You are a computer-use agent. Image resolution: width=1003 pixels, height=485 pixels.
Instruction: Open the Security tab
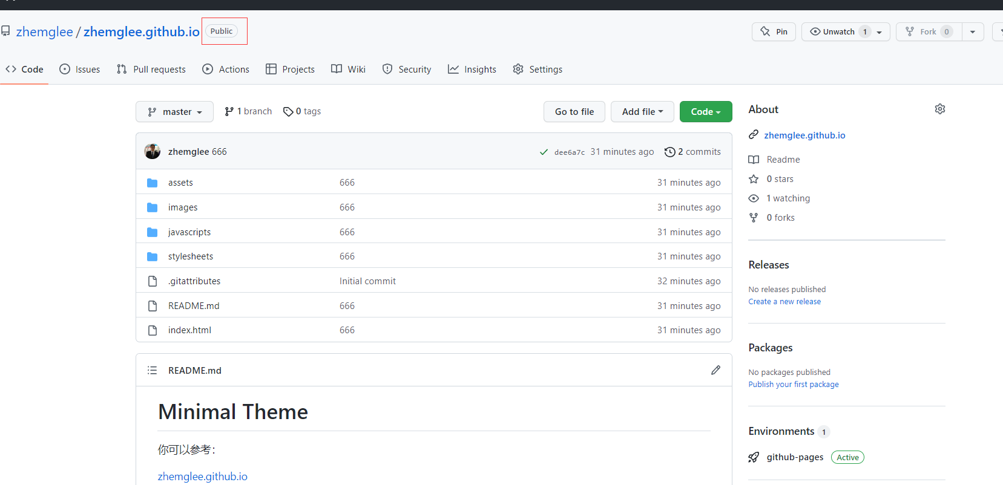tap(407, 70)
